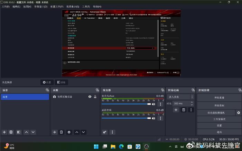The height and width of the screenshot is (151, 242).
Task: Click 开始直播 to start streaming
Action: coord(219,98)
